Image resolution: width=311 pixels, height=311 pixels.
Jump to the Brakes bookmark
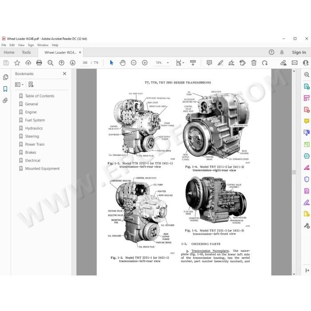click(31, 152)
